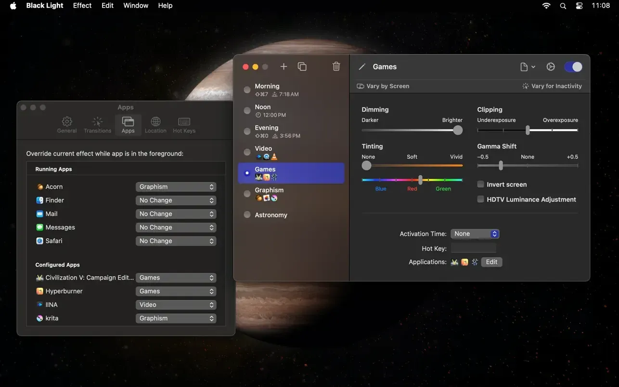Enable the Invert screen checkbox
This screenshot has width=619, height=387.
[x=480, y=184]
